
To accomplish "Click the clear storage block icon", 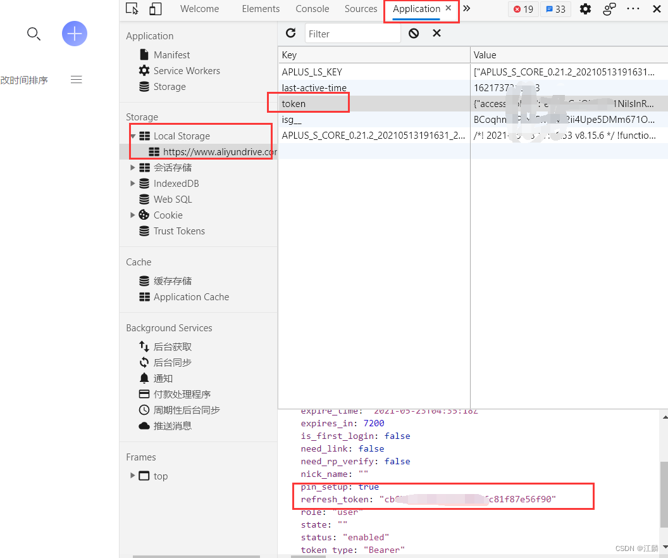I will point(413,33).
